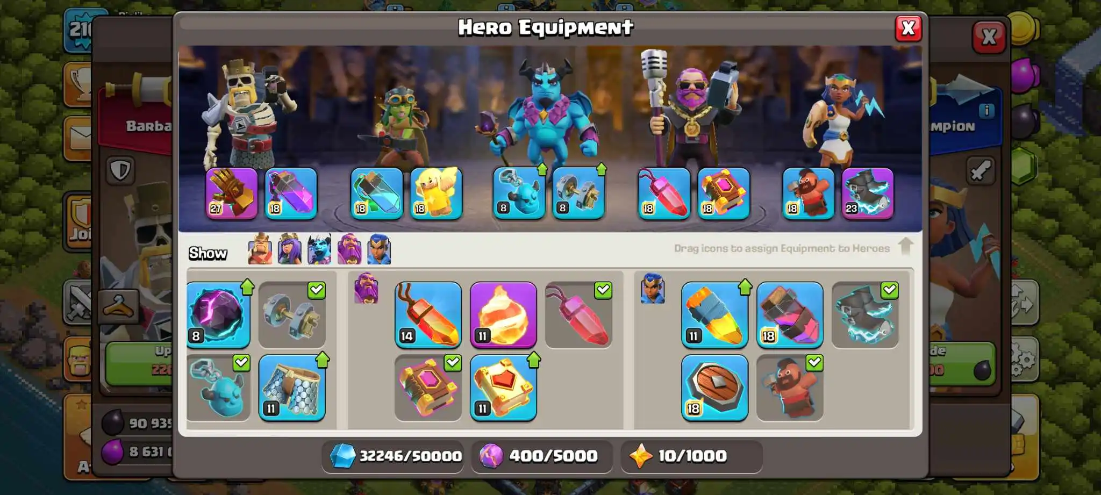This screenshot has width=1101, height=495.
Task: Select the level 27 Spiky Ball gauntlet equipment
Action: point(232,193)
